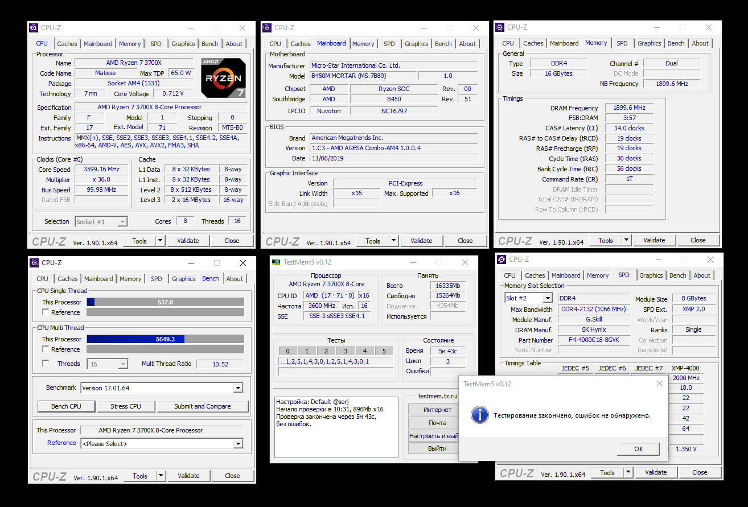Enable Reference checkbox under CPU Single Thread
Image resolution: width=748 pixels, height=507 pixels.
46,312
